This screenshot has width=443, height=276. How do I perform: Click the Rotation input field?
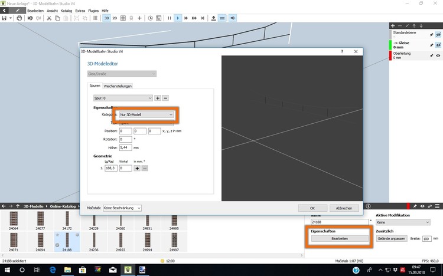tap(125, 139)
